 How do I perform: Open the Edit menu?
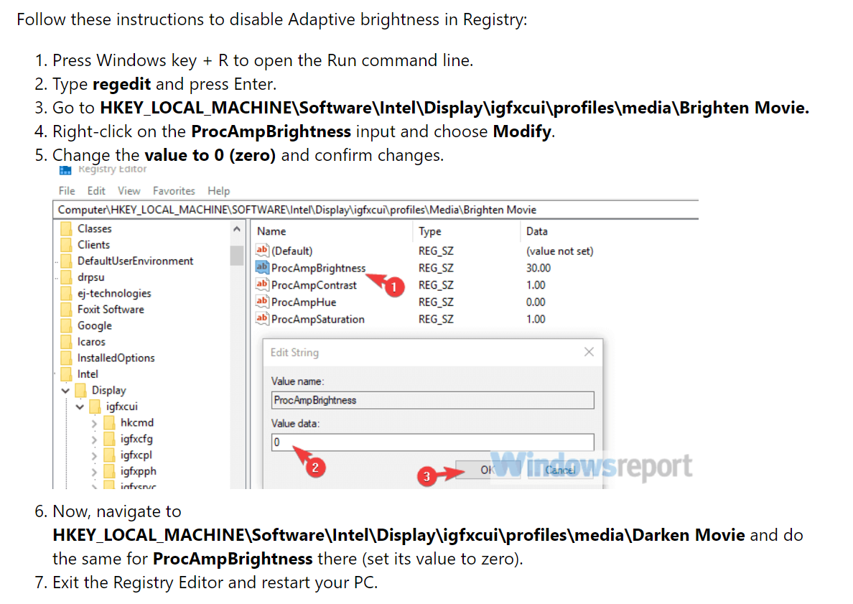click(x=96, y=191)
